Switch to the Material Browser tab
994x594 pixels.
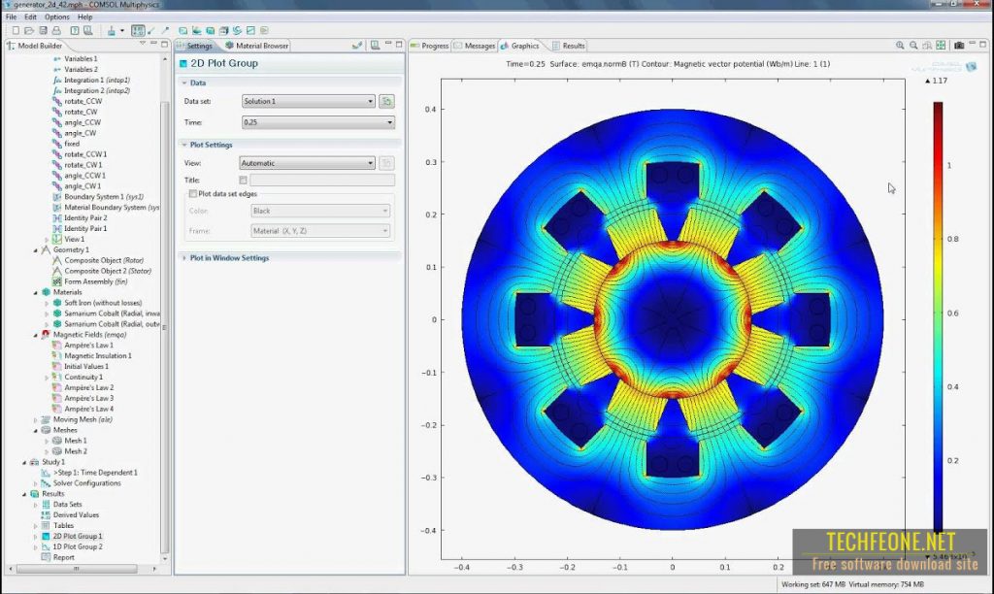click(x=256, y=46)
